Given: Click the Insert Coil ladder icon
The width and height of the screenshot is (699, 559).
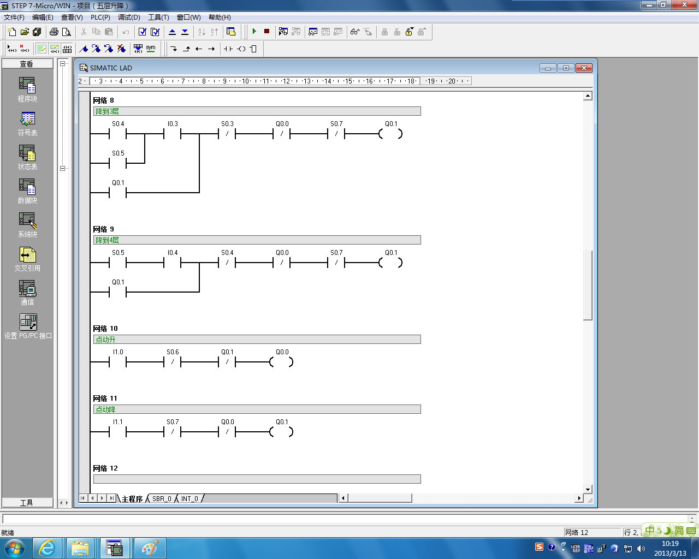Looking at the screenshot, I should coord(241,49).
